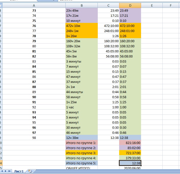Click cell with text 2ч 1м

coord(82,87)
